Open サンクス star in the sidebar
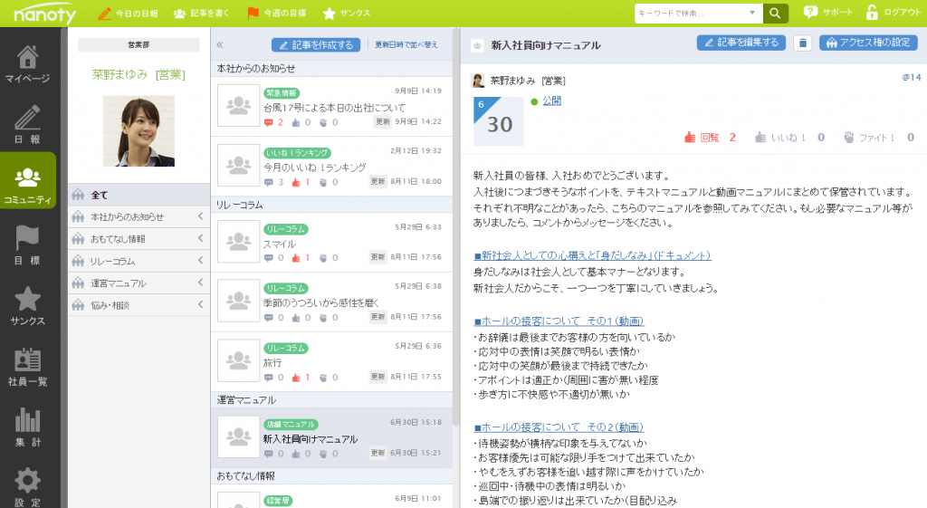Image resolution: width=927 pixels, height=508 pixels. point(27,305)
